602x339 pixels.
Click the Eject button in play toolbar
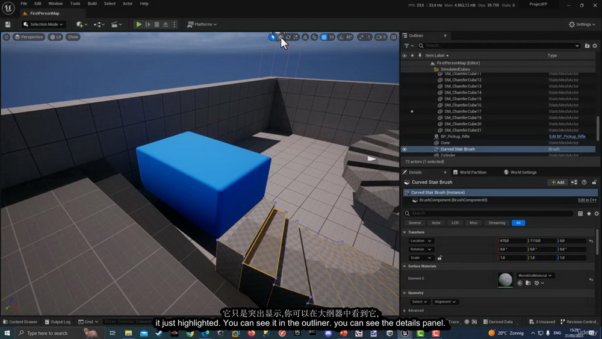coord(166,24)
